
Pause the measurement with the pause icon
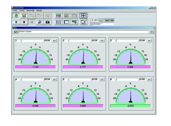(x=16, y=22)
